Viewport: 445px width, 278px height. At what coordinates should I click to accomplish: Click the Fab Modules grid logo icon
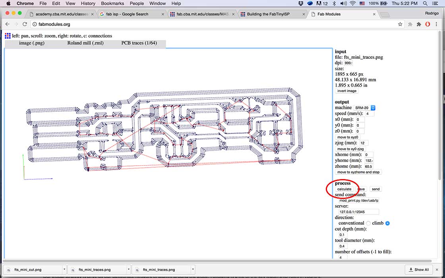8,36
